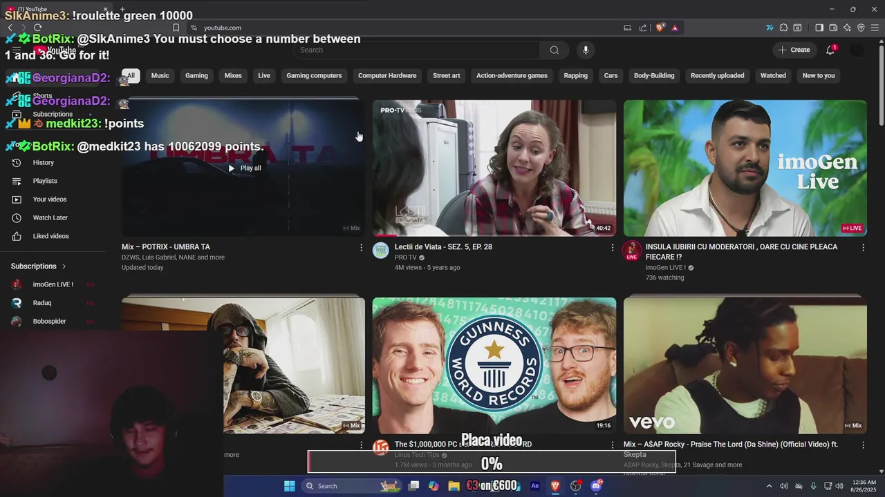Click the share page icon in address bar
The height and width of the screenshot is (497, 885).
tap(643, 28)
